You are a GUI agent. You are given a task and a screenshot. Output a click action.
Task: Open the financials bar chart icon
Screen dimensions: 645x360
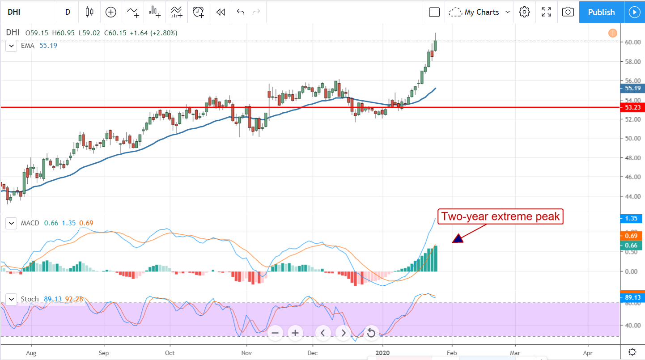(x=155, y=12)
